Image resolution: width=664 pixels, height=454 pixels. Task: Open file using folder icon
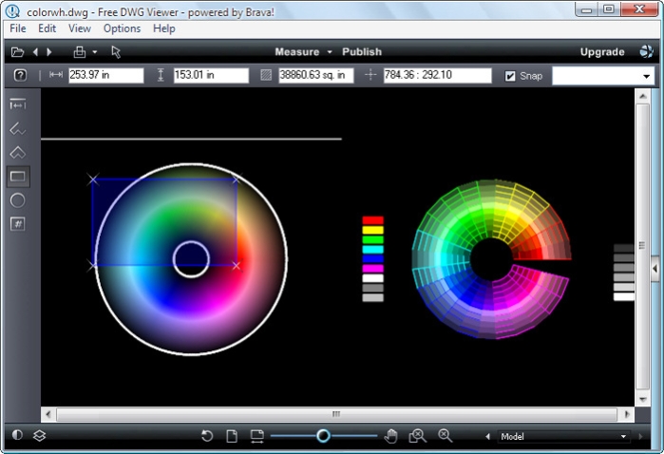(17, 52)
